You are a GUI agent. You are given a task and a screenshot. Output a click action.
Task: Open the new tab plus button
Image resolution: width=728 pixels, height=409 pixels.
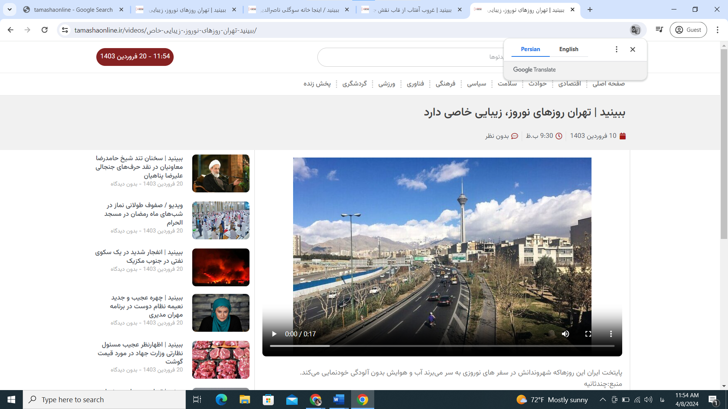click(x=590, y=9)
